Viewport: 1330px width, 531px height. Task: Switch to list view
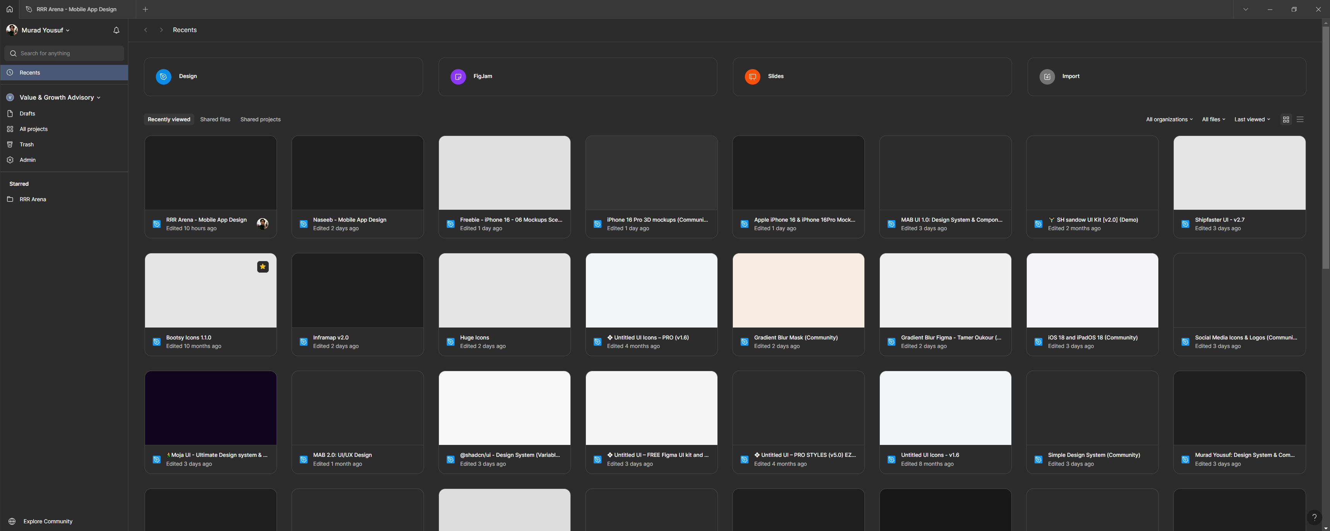click(1300, 120)
